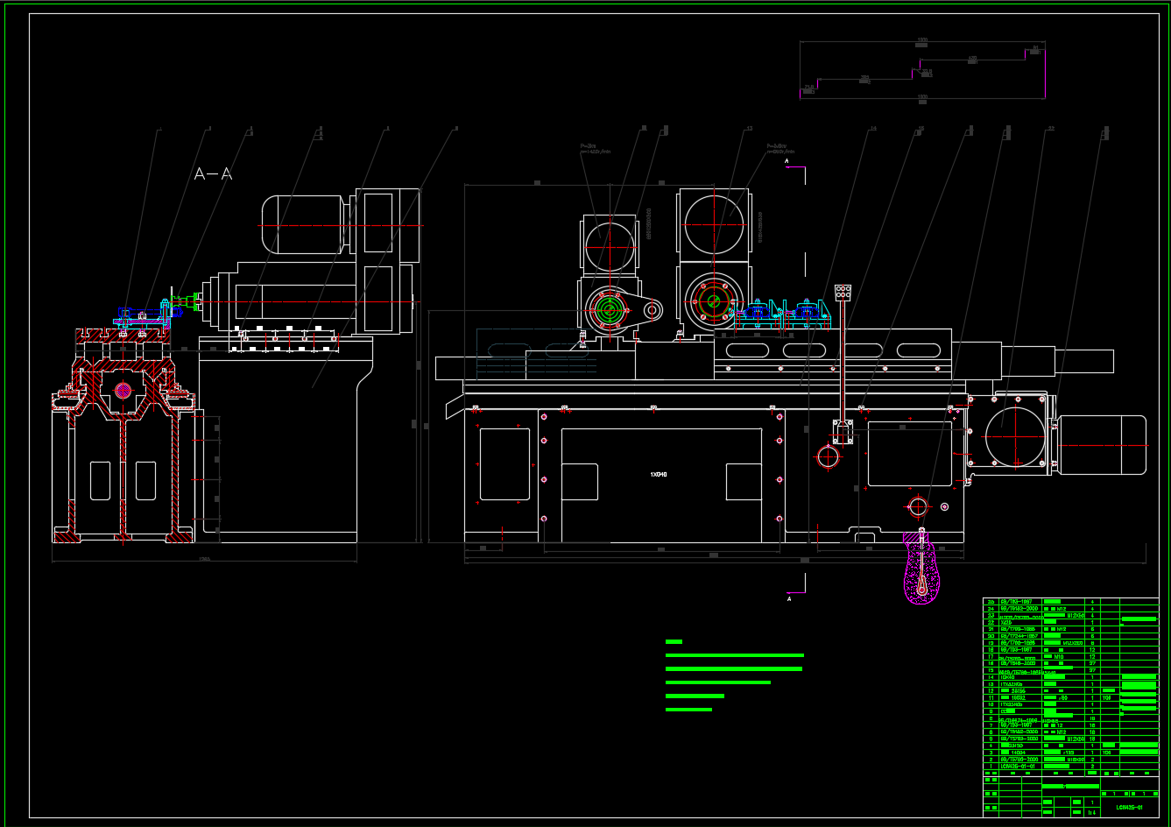Click the six-hole pendant control box
Image resolution: width=1171 pixels, height=827 pixels.
pyautogui.click(x=843, y=293)
